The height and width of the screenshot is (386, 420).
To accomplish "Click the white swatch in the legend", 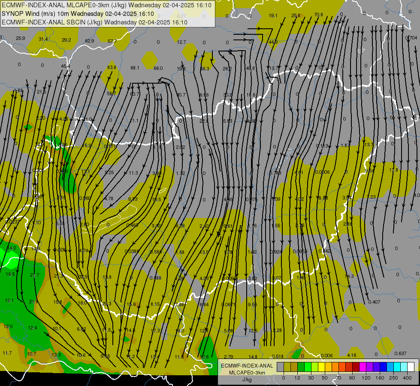I will [411, 367].
